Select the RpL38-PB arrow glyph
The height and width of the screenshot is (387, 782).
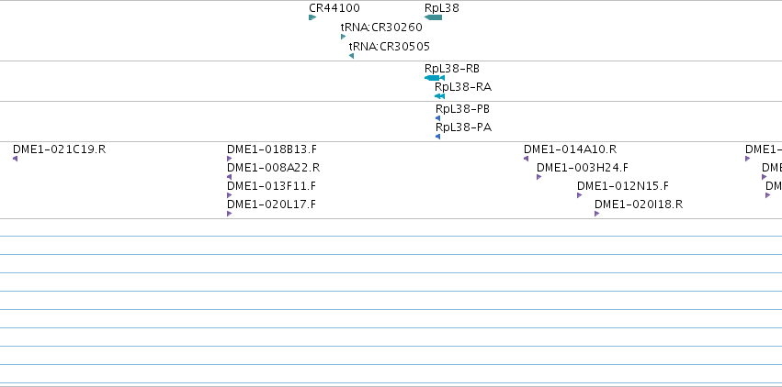coord(438,118)
